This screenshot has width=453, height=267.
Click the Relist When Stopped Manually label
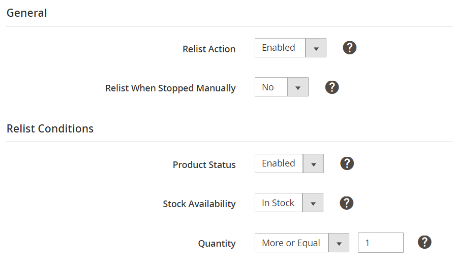point(170,88)
